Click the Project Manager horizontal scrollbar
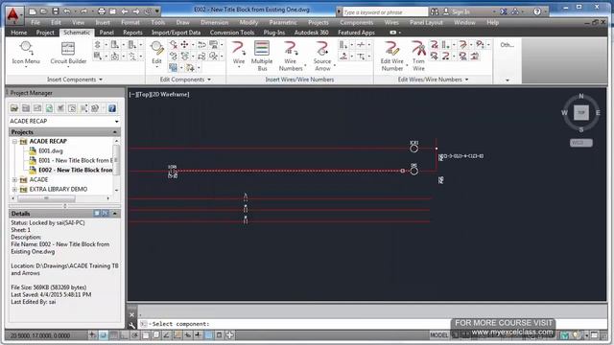 point(46,198)
